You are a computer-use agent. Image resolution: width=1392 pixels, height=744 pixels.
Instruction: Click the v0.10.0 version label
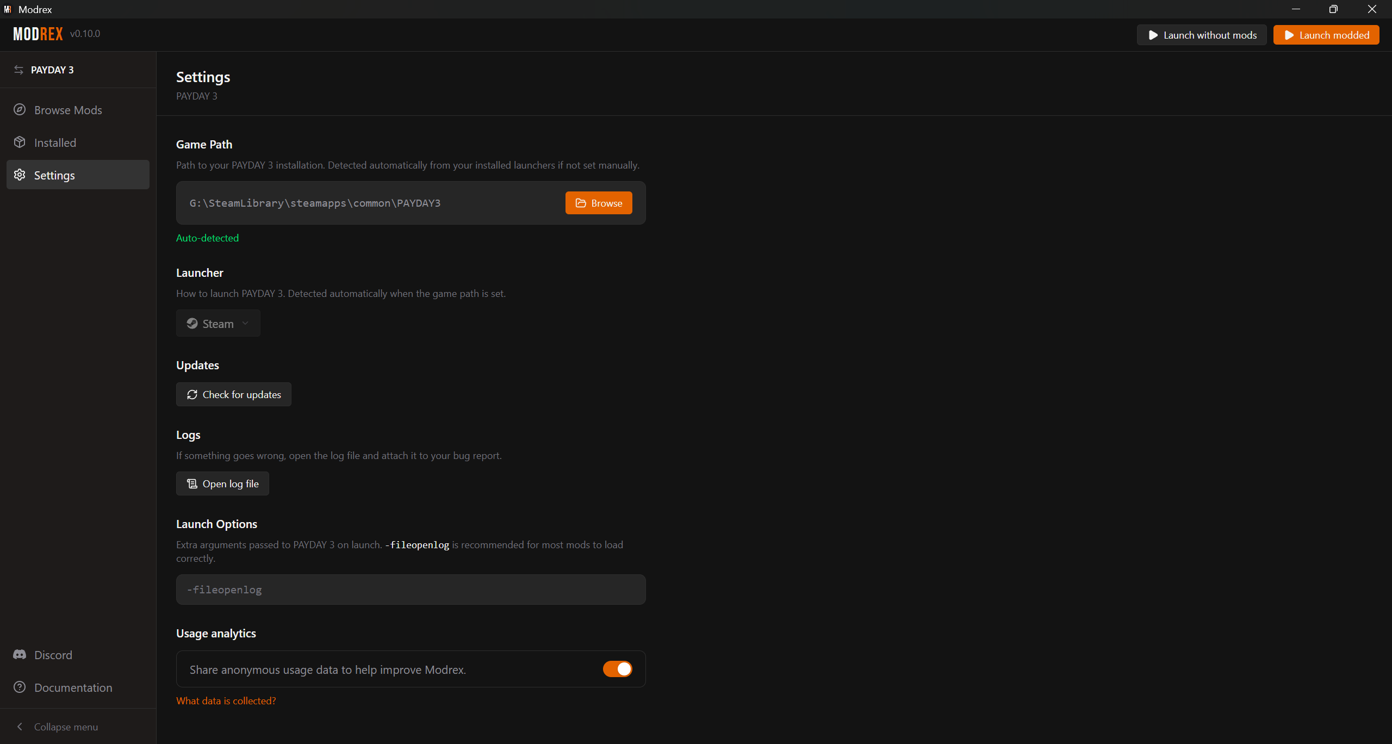pos(85,34)
